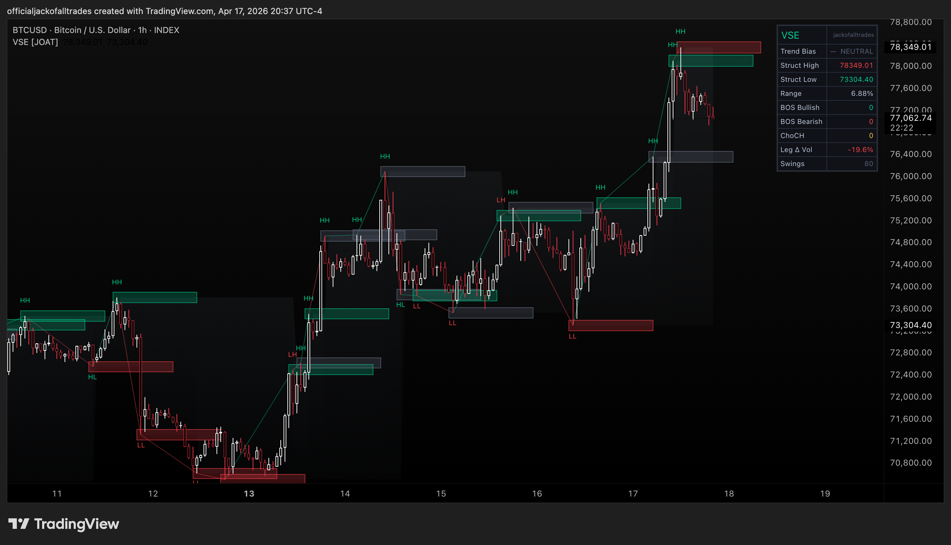Click the 6.88% range value
The width and height of the screenshot is (951, 545).
tap(862, 93)
